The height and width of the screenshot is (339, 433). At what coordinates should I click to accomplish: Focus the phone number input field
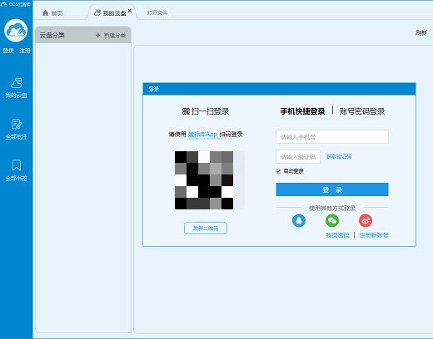tap(332, 137)
